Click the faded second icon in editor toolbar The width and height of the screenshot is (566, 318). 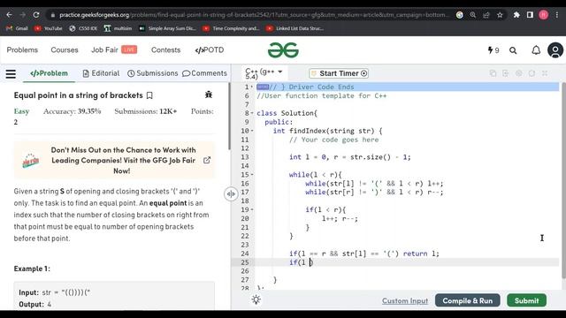click(x=506, y=73)
